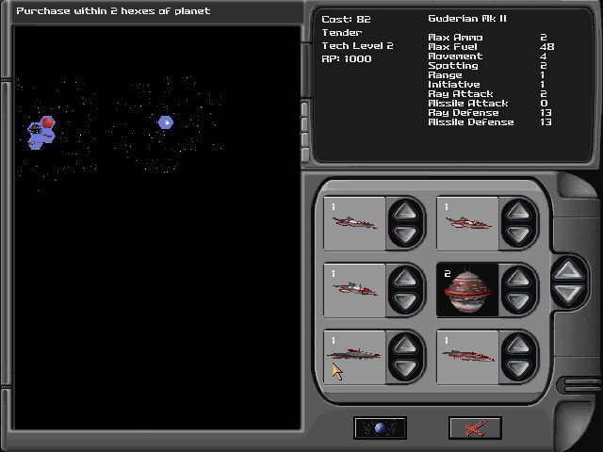The height and width of the screenshot is (452, 603).
Task: Click the planet button at the bottom
Action: click(380, 428)
